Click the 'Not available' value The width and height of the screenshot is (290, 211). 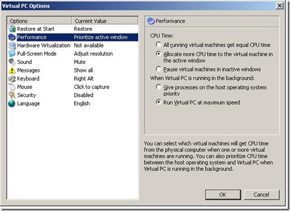[89, 46]
